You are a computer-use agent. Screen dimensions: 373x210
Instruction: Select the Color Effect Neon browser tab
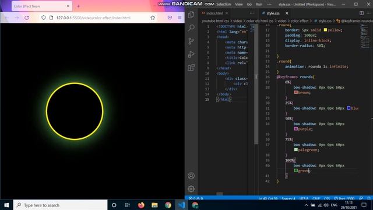pos(42,6)
